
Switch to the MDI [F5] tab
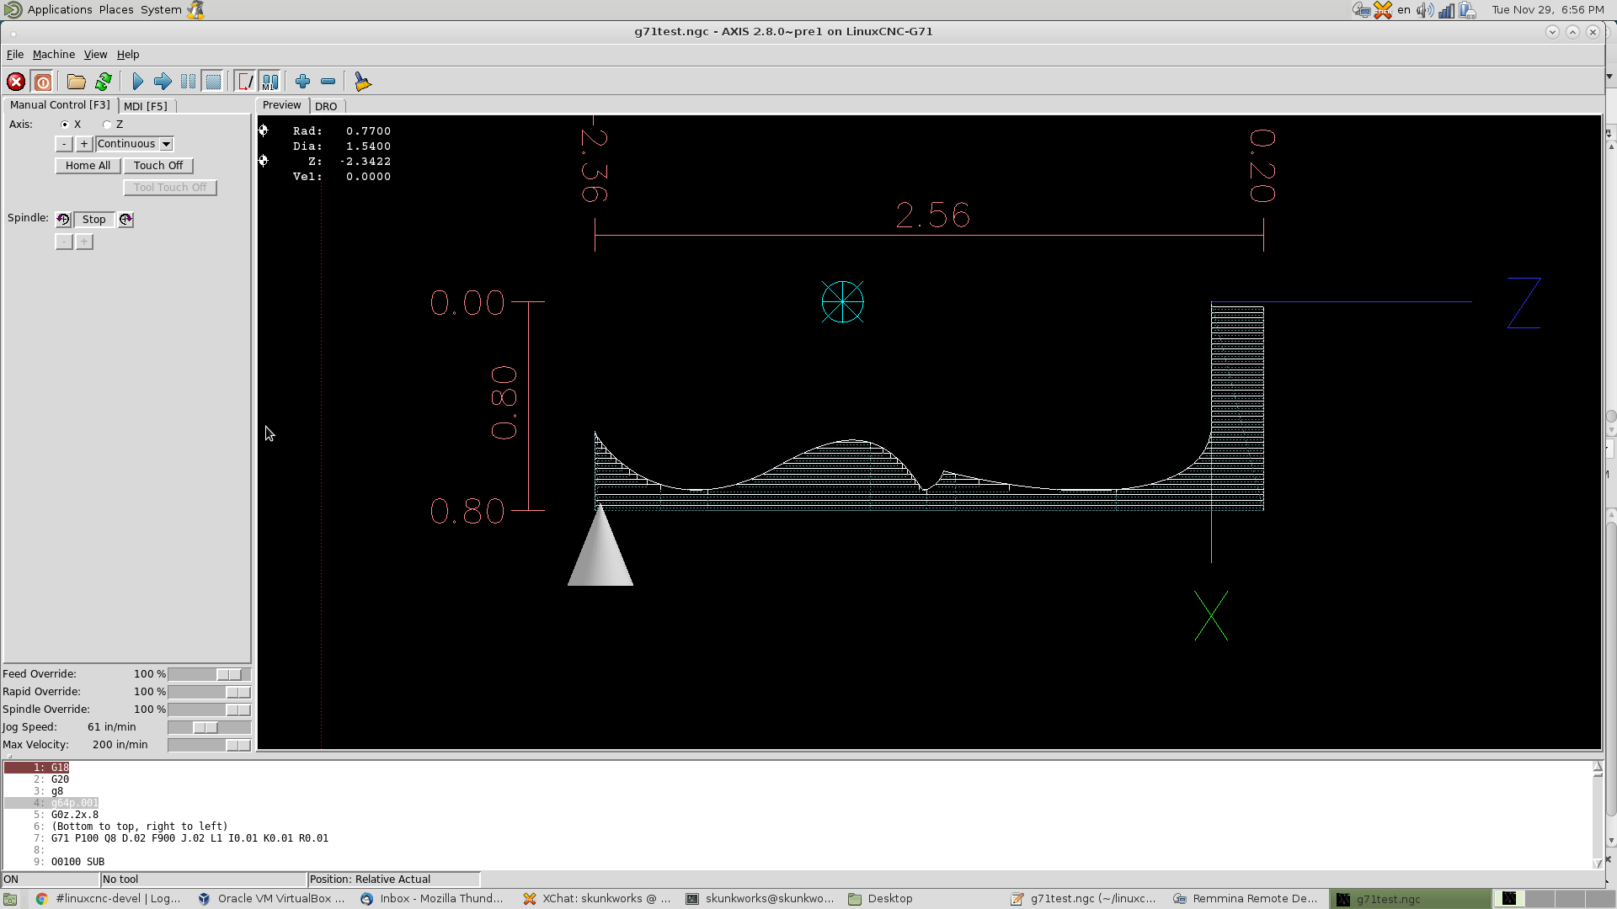(x=146, y=106)
